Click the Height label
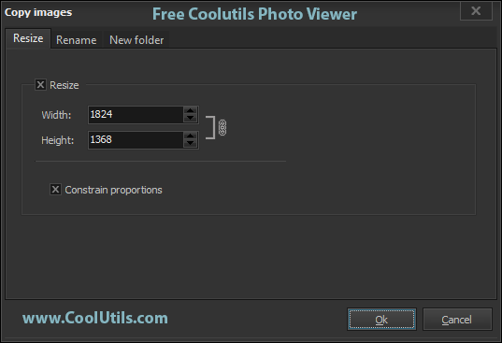Image resolution: width=502 pixels, height=343 pixels. pyautogui.click(x=58, y=140)
